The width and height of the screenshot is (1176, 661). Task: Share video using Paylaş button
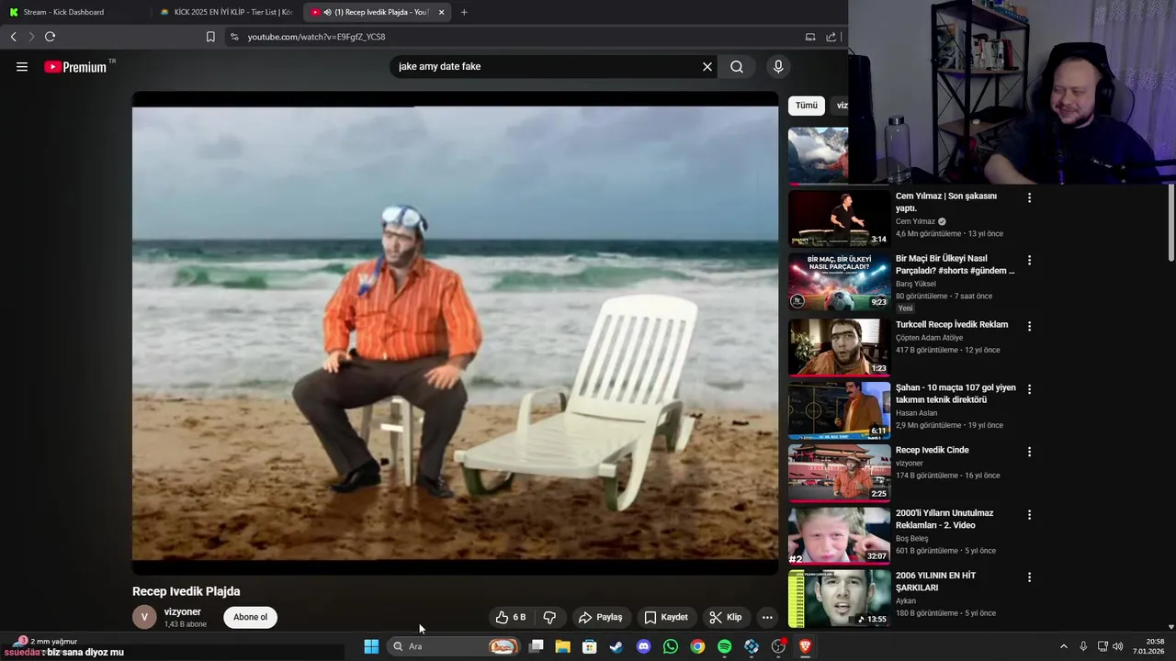(600, 617)
